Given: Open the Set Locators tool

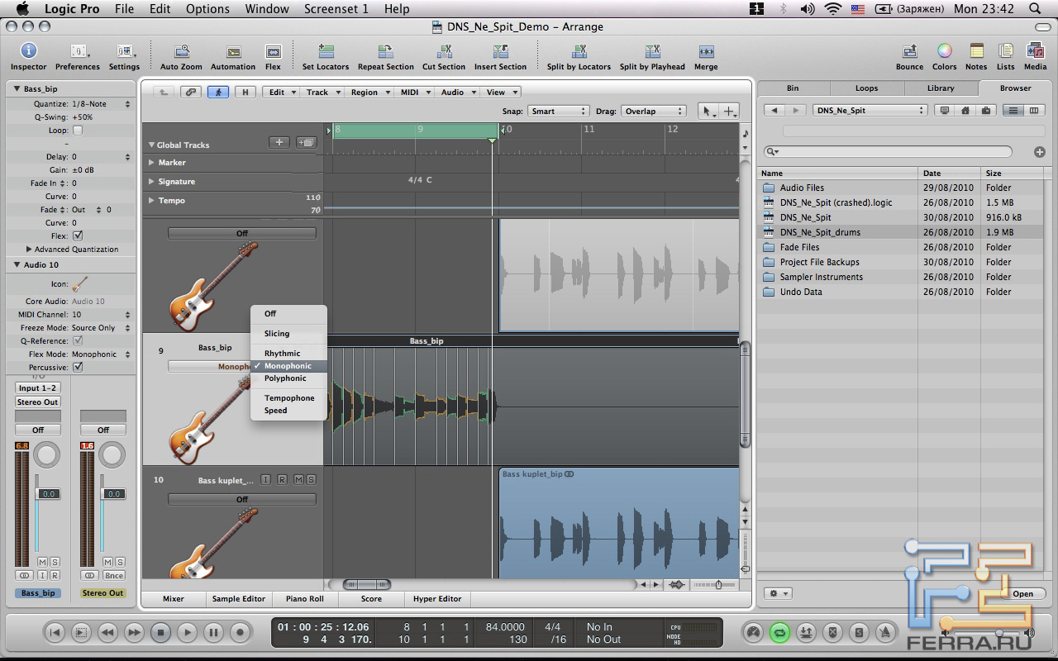Looking at the screenshot, I should (x=326, y=52).
